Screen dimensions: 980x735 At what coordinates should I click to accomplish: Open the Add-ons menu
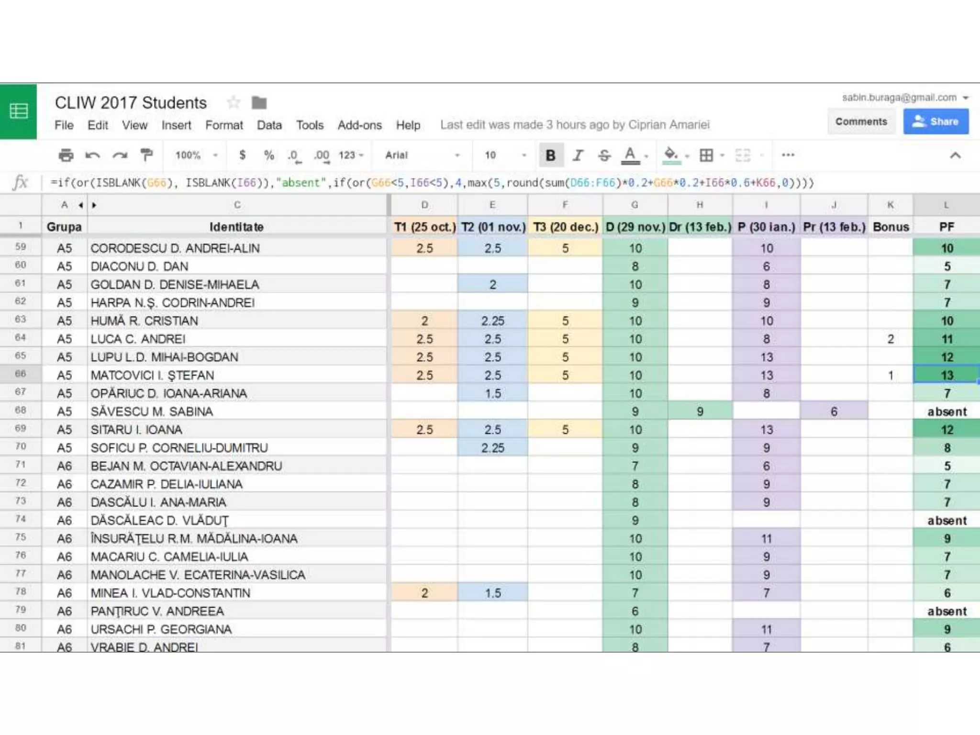[x=359, y=125]
